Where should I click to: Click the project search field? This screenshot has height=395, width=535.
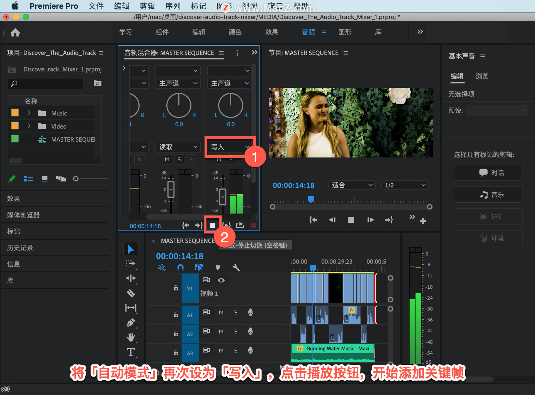click(46, 84)
